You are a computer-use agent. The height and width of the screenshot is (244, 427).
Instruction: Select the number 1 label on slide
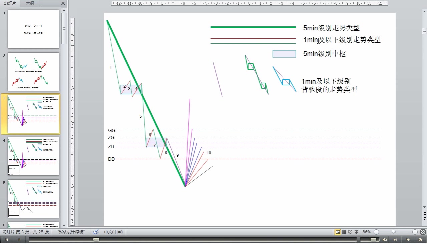pyautogui.click(x=111, y=68)
